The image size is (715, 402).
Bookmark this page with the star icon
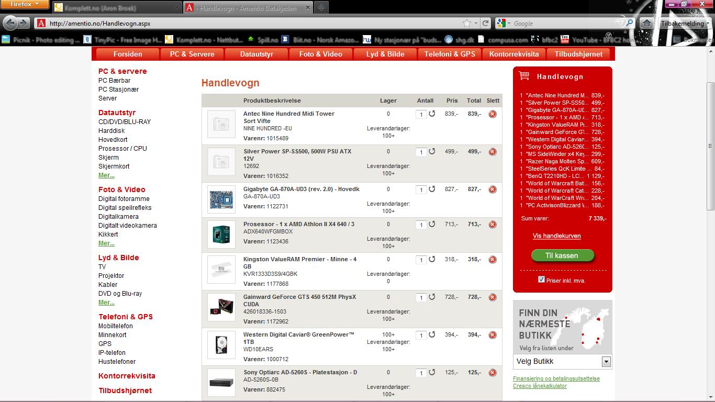[466, 23]
